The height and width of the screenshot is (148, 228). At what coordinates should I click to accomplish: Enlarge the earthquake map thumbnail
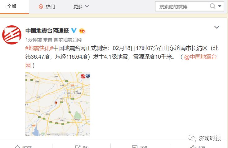click(58, 104)
